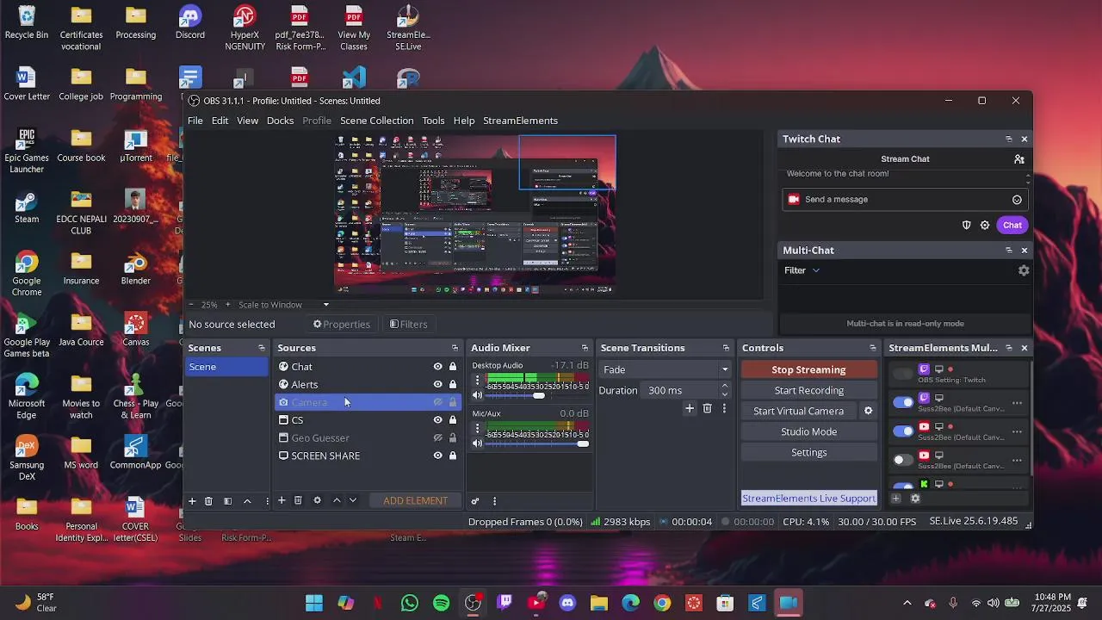This screenshot has height=620, width=1102.
Task: Enable the switched-off Suss2Bee YouTube output toggle
Action: (902, 460)
